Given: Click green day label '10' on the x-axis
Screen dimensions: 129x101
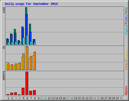Looking at the screenshot, I should point(42,98).
